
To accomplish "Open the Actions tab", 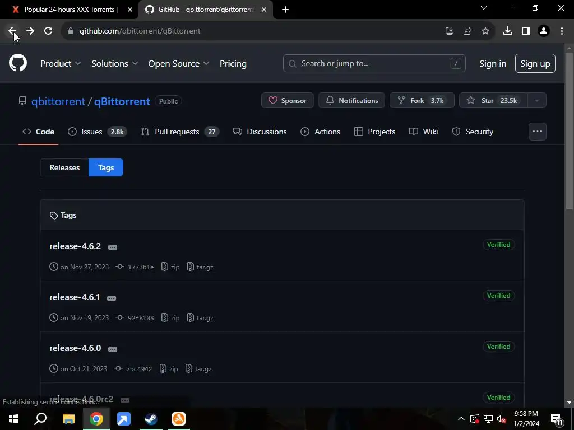I will pyautogui.click(x=320, y=132).
